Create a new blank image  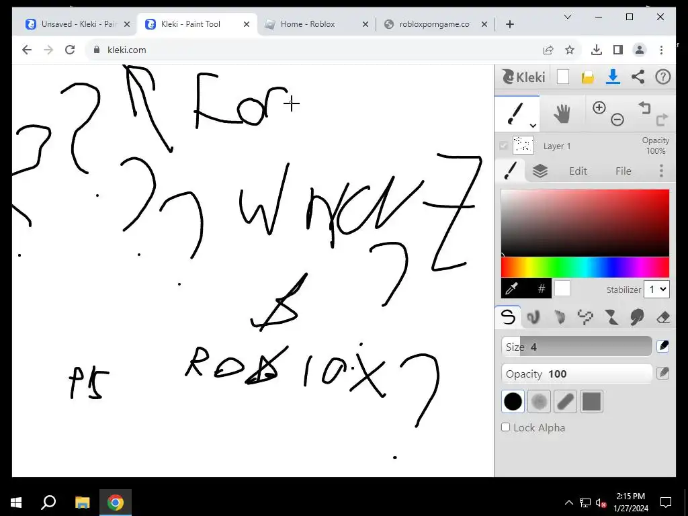pos(563,77)
